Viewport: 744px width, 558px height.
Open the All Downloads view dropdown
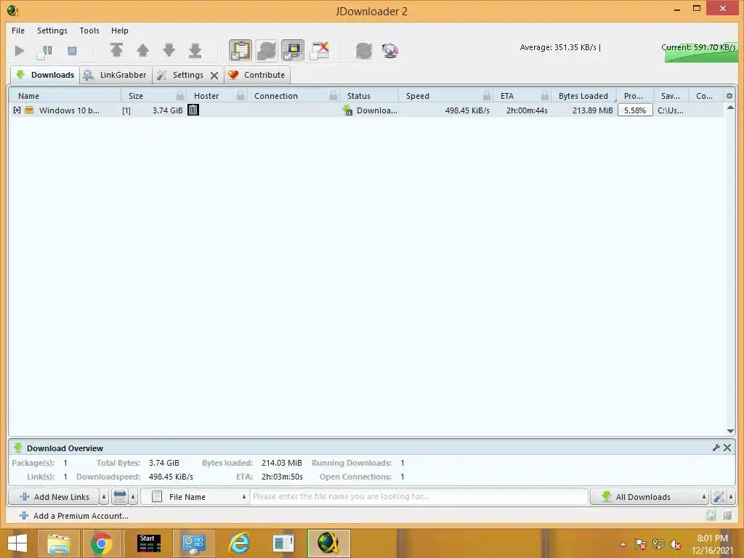(x=649, y=497)
